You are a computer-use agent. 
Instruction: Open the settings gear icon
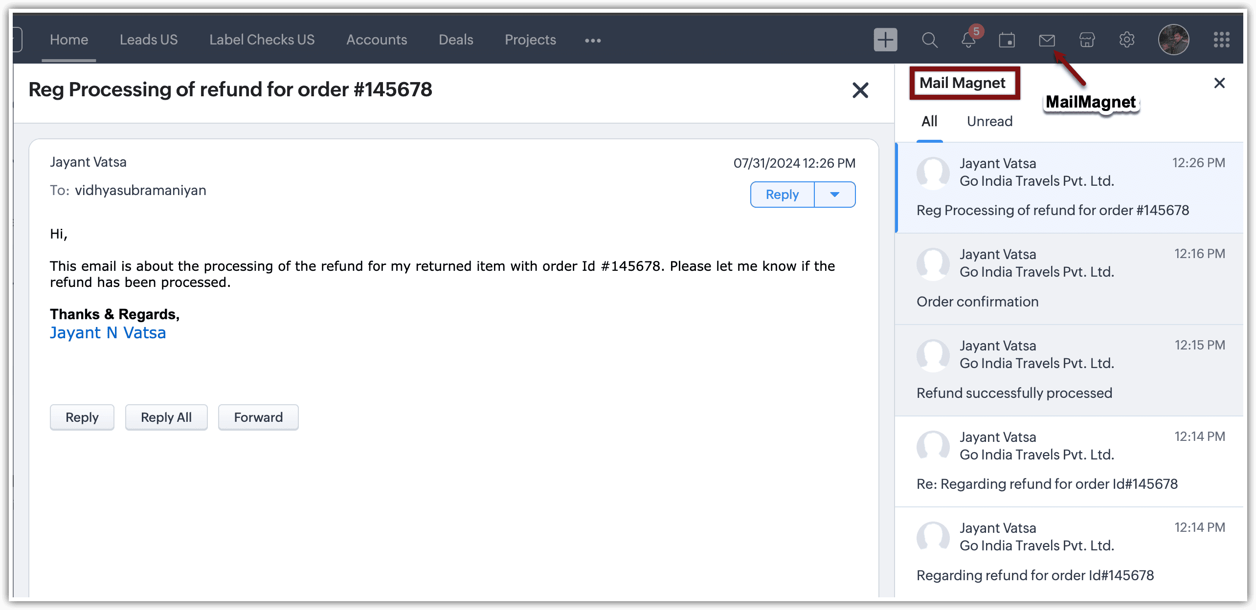click(x=1126, y=40)
